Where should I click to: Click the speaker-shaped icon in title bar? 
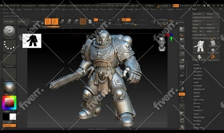pyautogui.click(x=204, y=6)
